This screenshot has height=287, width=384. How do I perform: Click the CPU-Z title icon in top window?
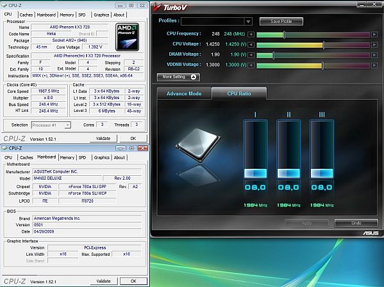4,5
